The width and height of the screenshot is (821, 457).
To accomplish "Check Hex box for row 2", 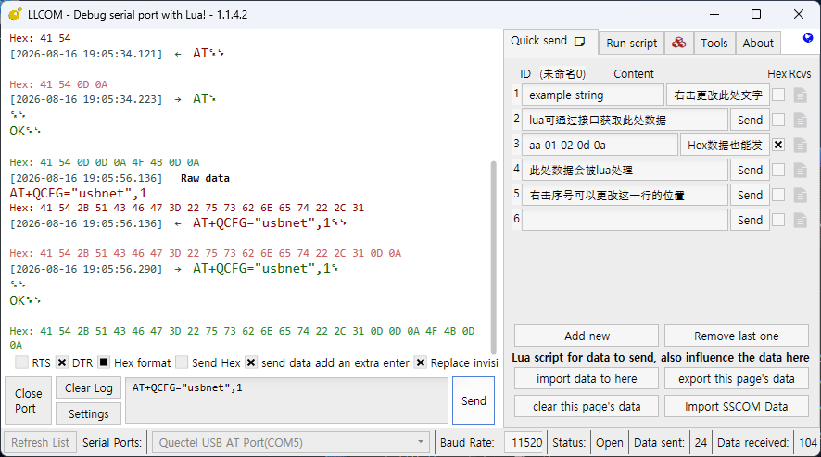I will (778, 120).
